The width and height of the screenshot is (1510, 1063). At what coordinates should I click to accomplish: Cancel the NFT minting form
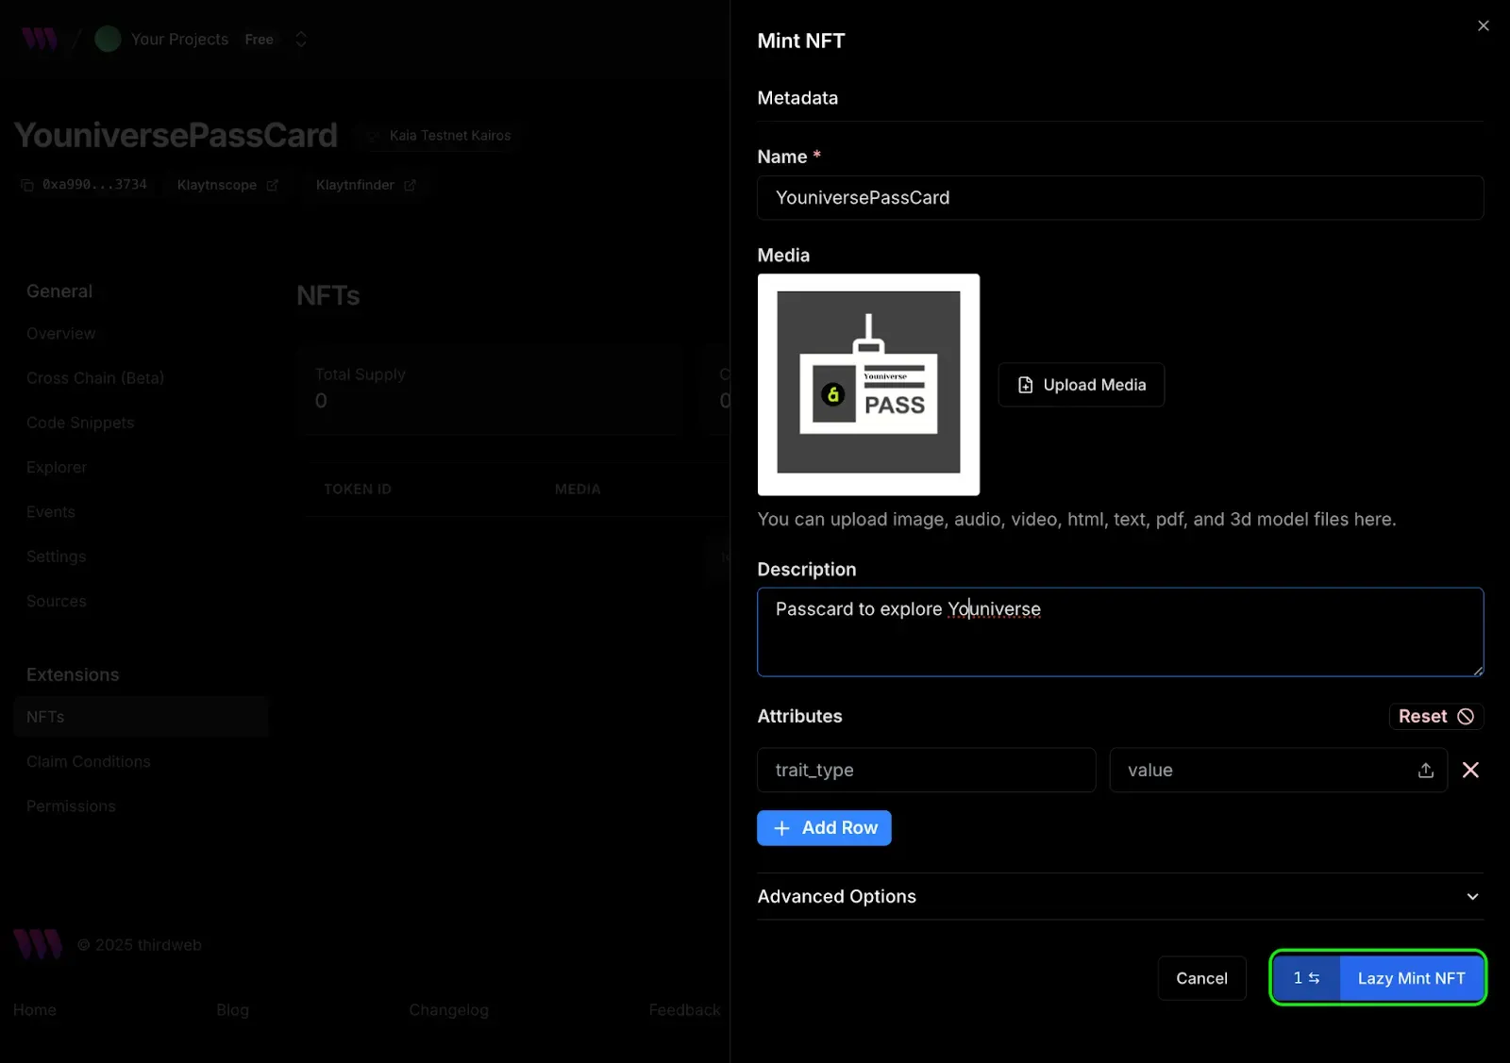(1201, 978)
